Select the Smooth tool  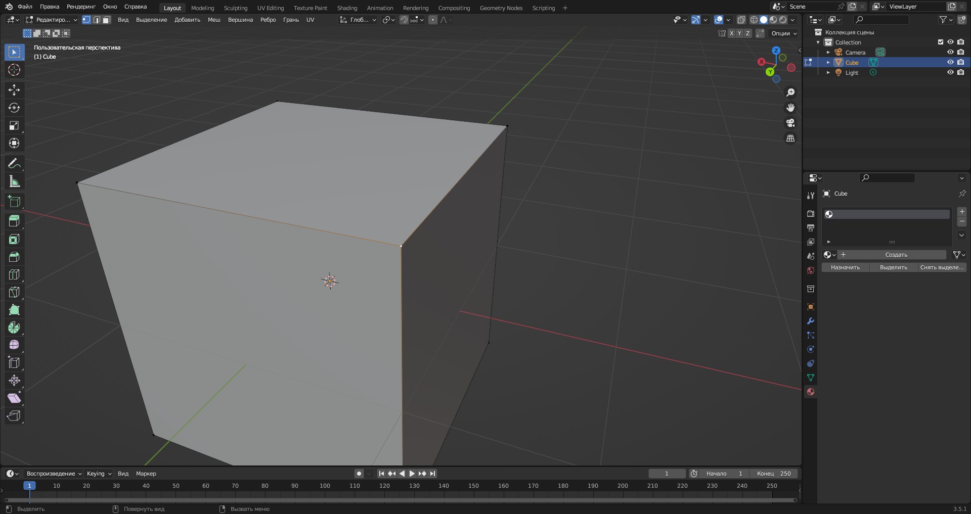14,345
